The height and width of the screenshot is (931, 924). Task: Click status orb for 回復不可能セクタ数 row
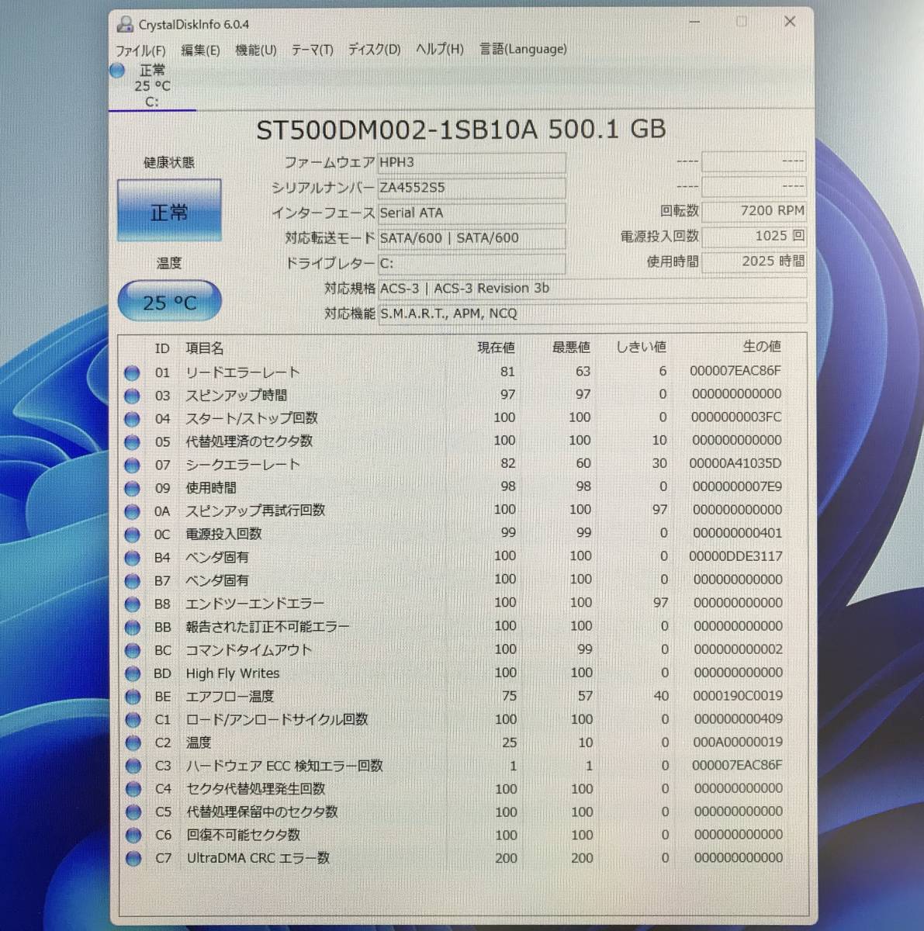[133, 836]
